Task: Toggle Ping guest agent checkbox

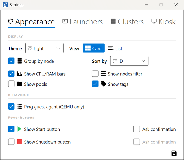Action: click(11, 106)
